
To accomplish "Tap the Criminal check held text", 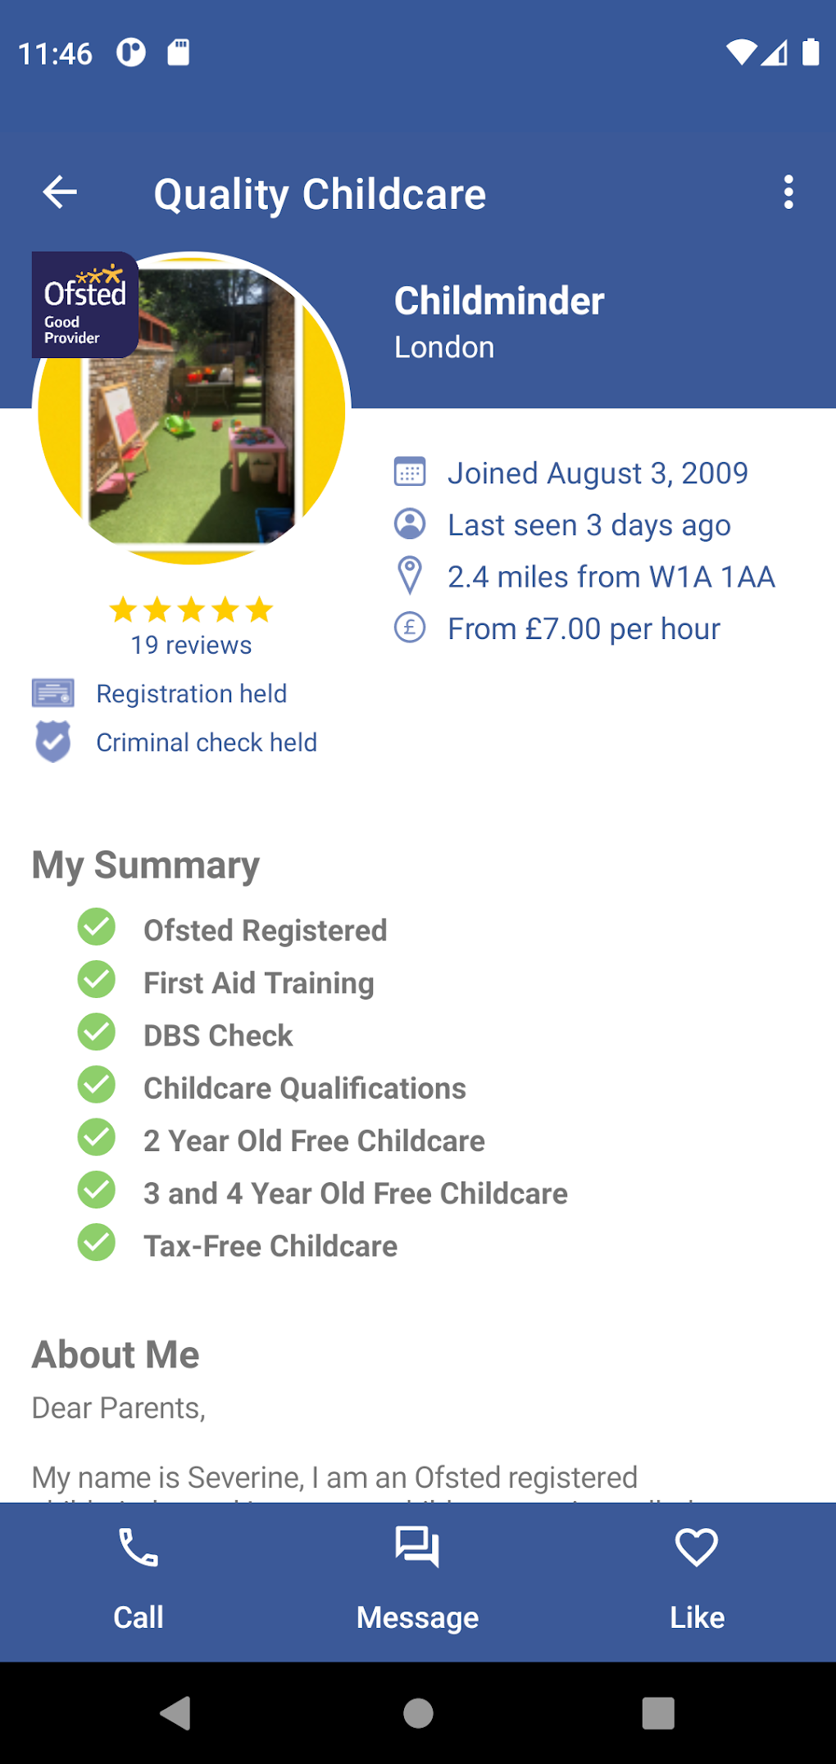I will [207, 742].
